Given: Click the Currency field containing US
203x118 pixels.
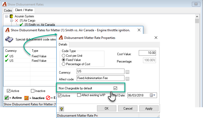Looking at the screenshot, I should click(100, 71).
